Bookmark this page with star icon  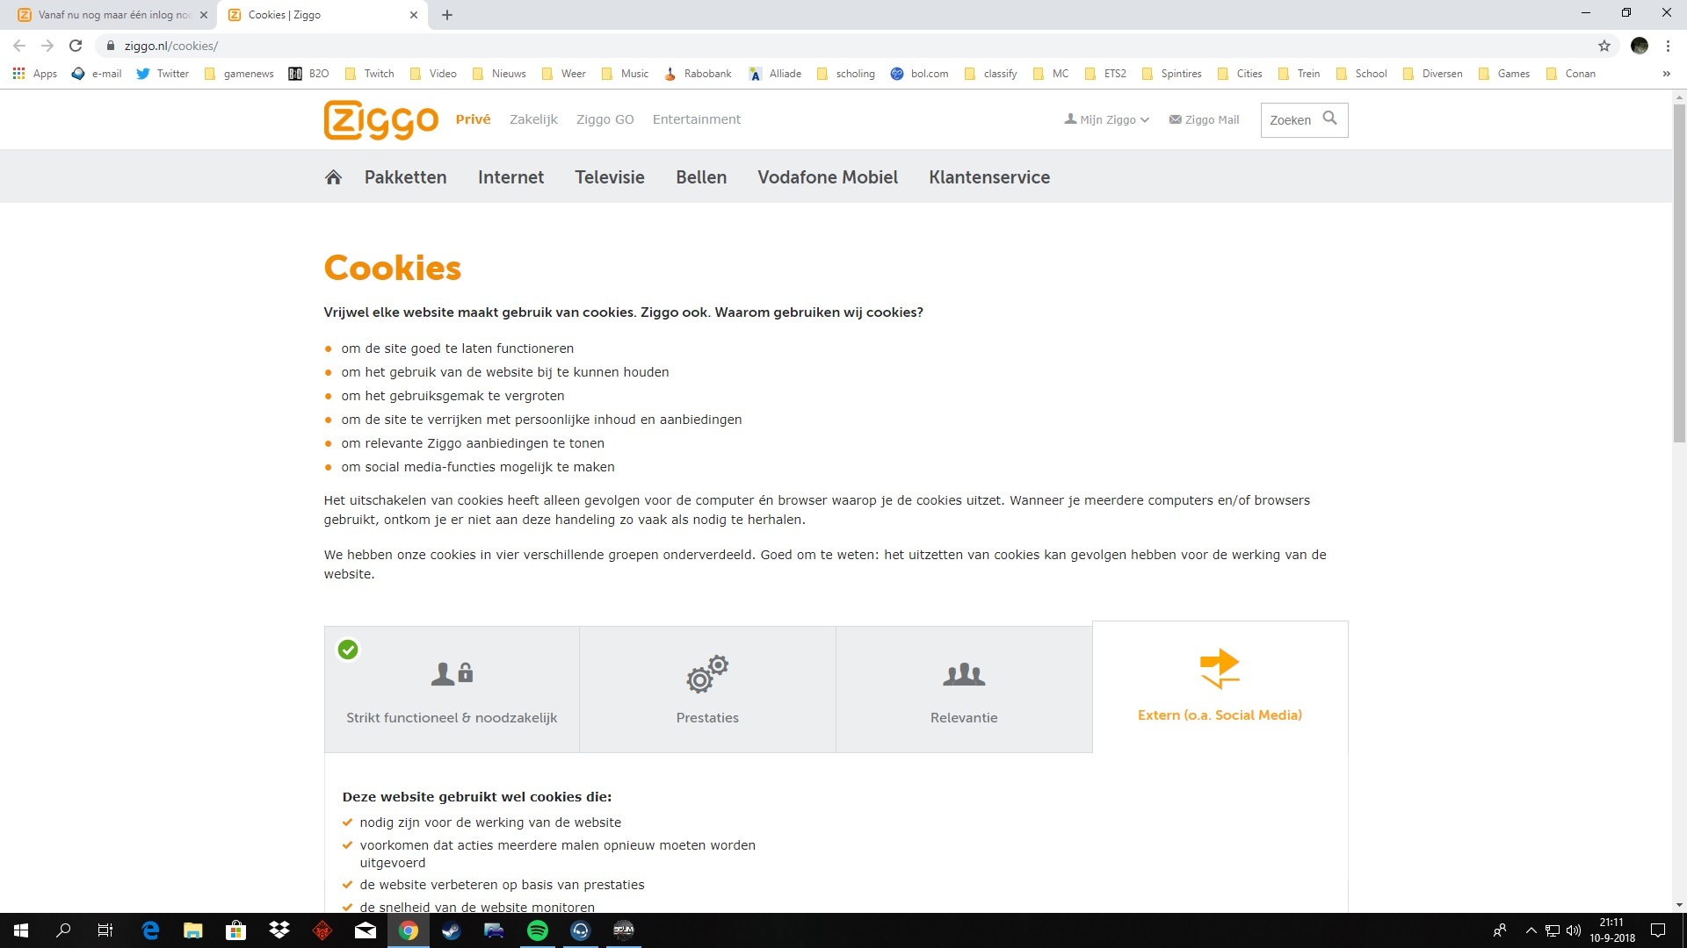pos(1604,46)
